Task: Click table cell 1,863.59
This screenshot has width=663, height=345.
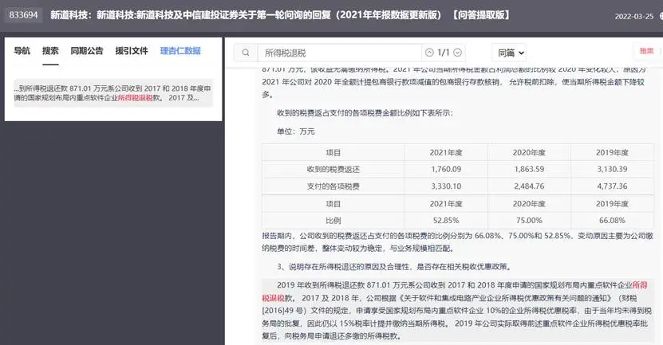Action: click(x=529, y=170)
